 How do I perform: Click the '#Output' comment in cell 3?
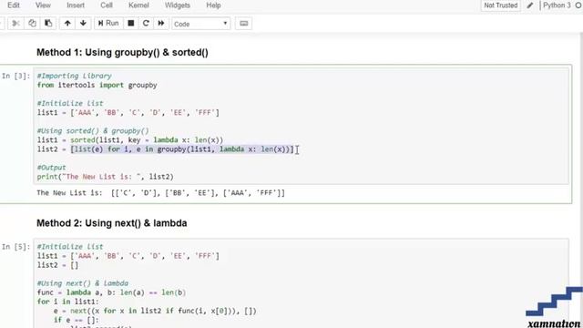coord(51,168)
